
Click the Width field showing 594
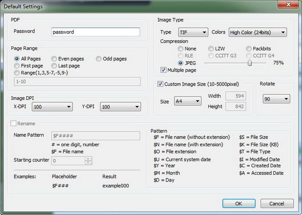tap(236, 96)
